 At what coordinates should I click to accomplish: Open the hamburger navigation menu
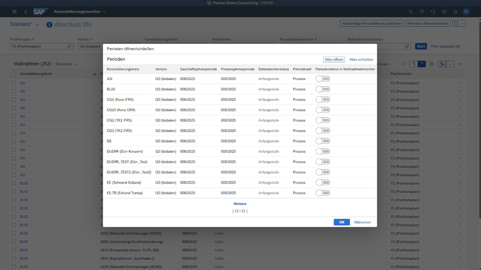pyautogui.click(x=14, y=11)
